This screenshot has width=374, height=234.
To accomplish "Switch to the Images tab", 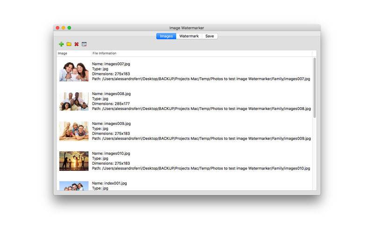I will coord(166,36).
